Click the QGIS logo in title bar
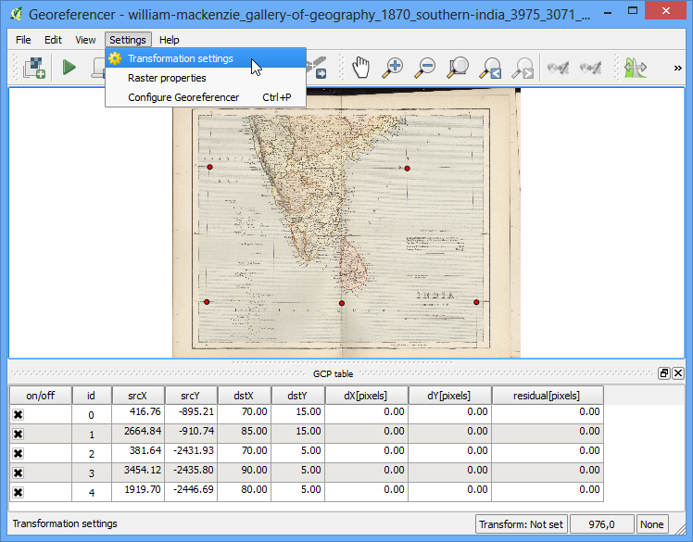This screenshot has width=693, height=542. [x=17, y=14]
